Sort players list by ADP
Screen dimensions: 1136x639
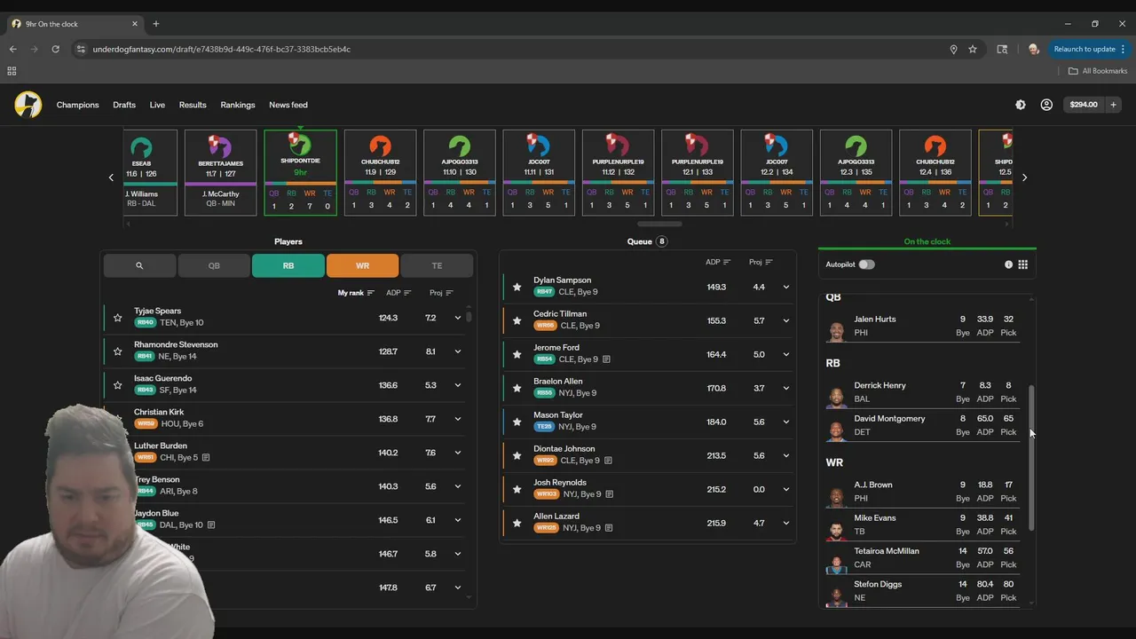pos(398,293)
